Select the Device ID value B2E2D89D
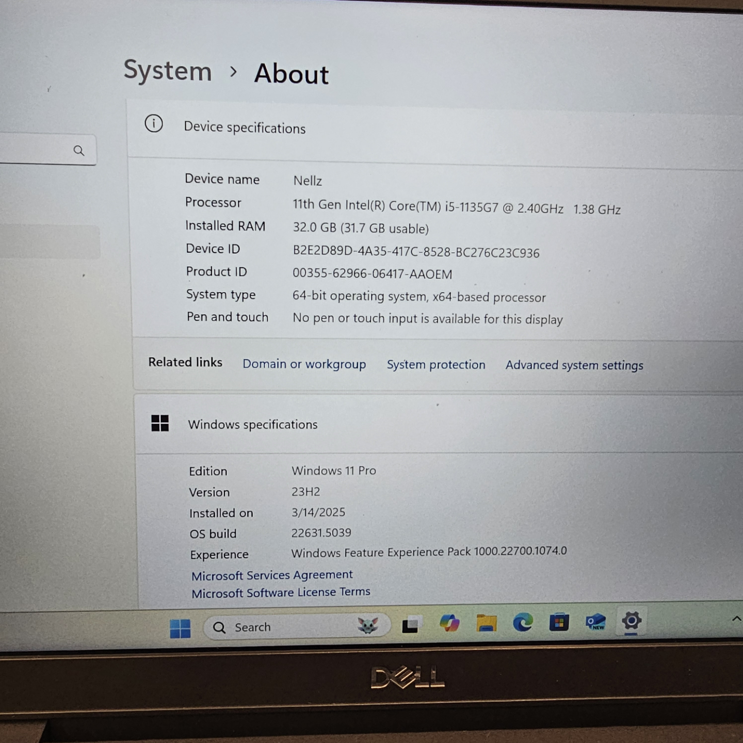This screenshot has width=743, height=743. [416, 252]
